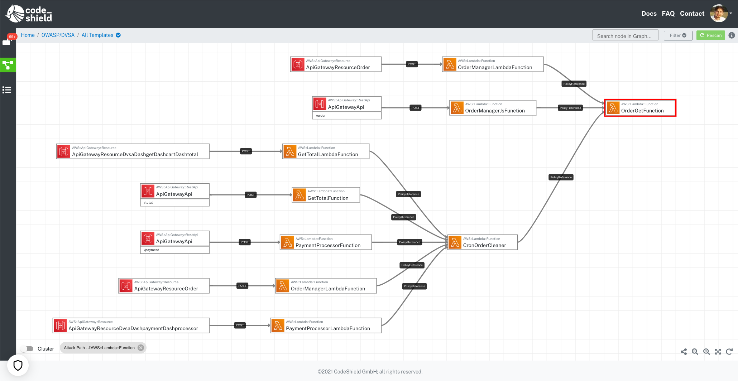Click the ApiGatewayApi /total node icon
The image size is (738, 381).
(x=148, y=191)
